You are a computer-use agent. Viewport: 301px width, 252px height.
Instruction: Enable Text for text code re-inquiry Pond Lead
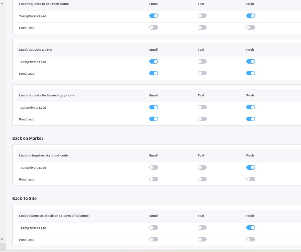pos(202,179)
